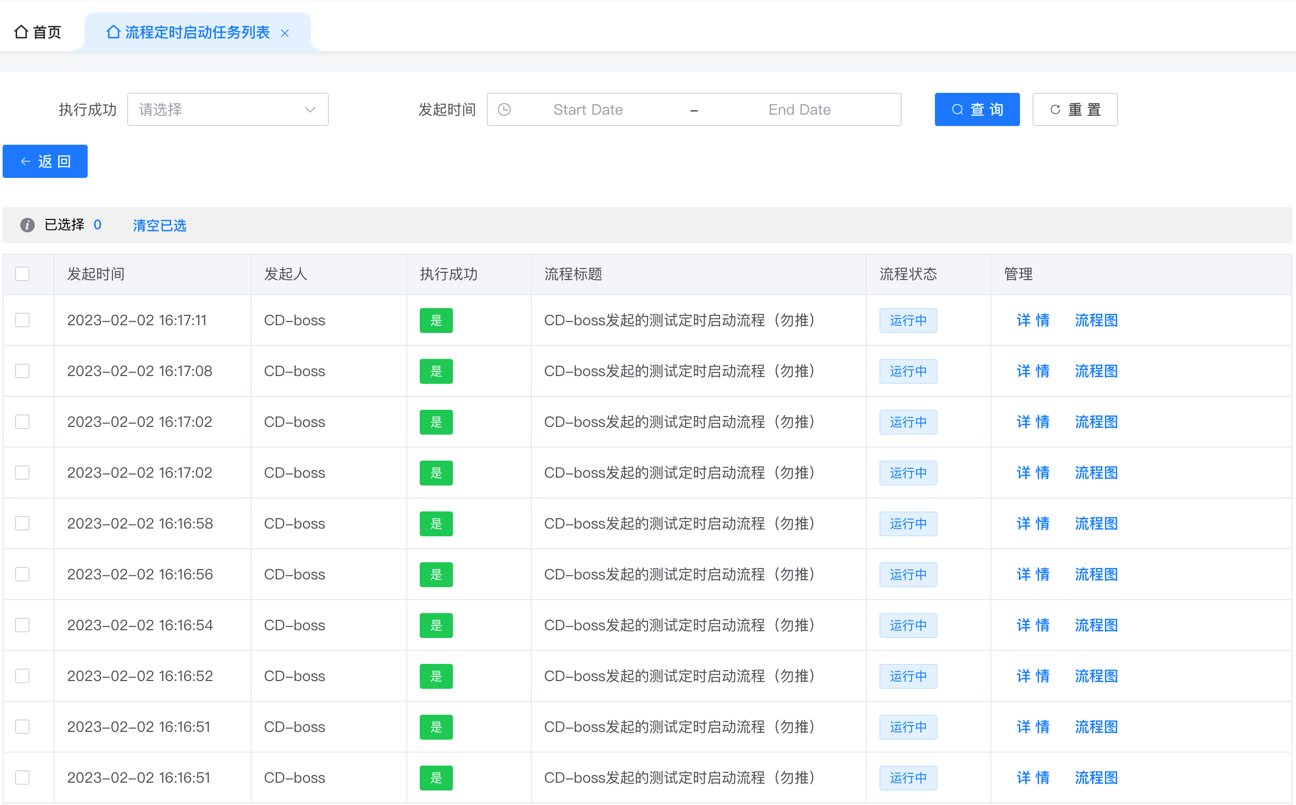Open the 首页 tab

(x=38, y=32)
